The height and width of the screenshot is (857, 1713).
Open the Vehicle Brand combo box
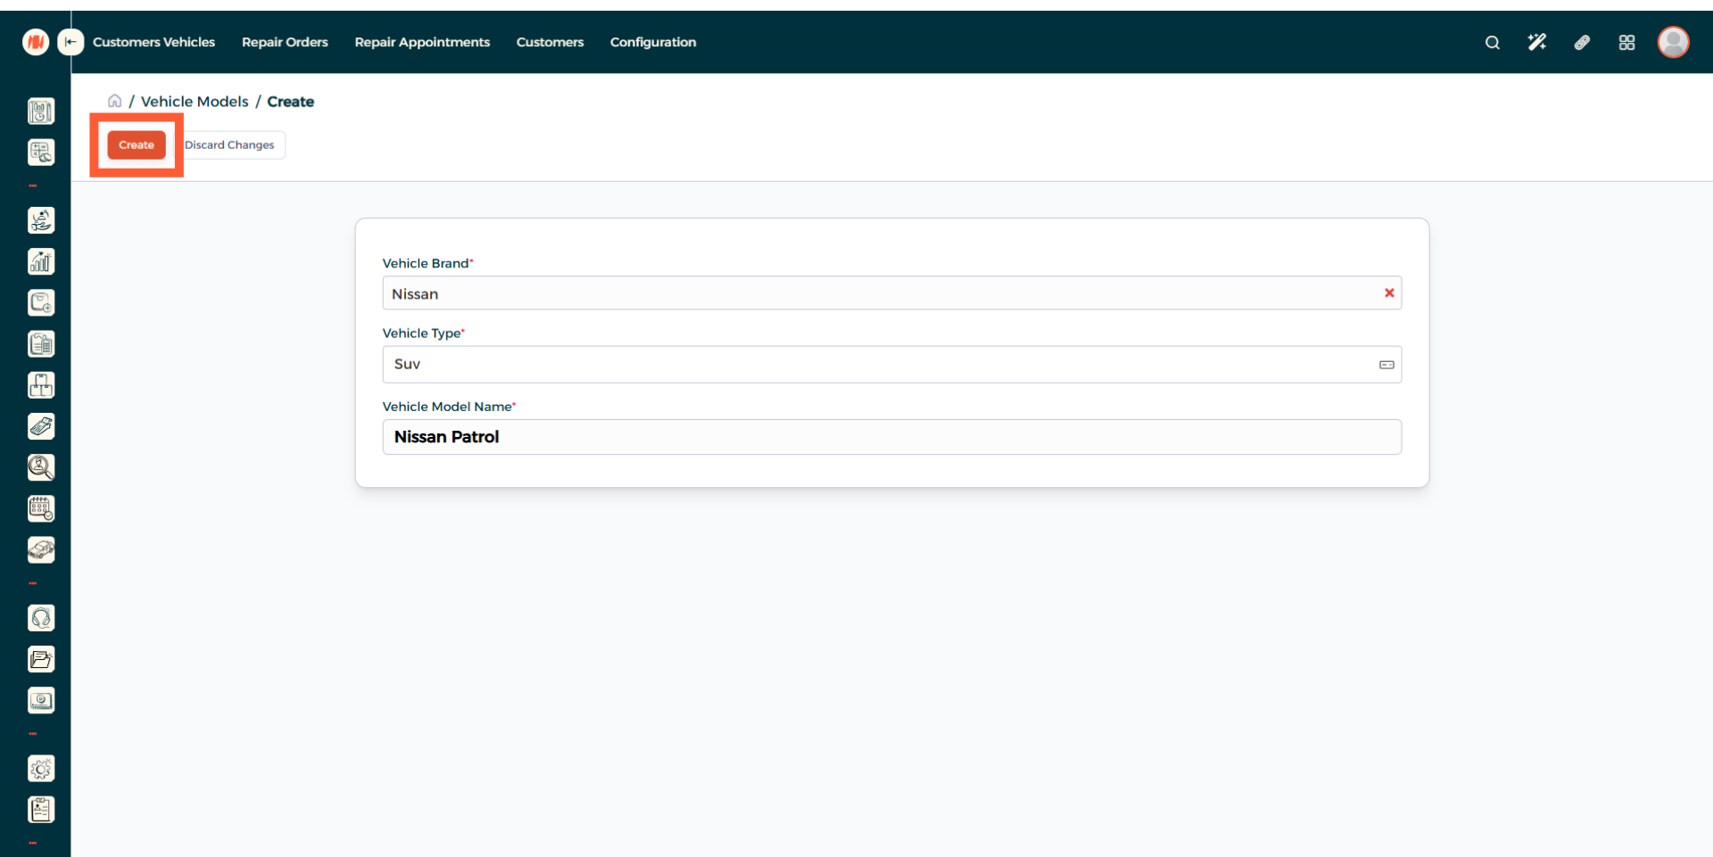coord(883,293)
